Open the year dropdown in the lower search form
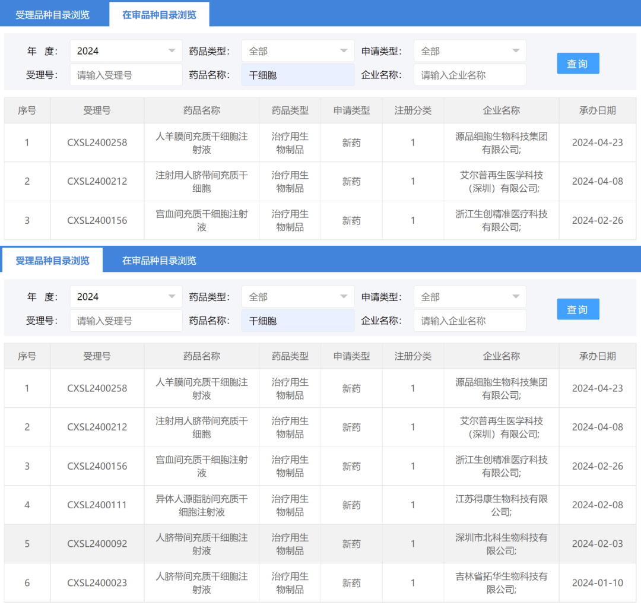The width and height of the screenshot is (641, 605). (x=126, y=297)
